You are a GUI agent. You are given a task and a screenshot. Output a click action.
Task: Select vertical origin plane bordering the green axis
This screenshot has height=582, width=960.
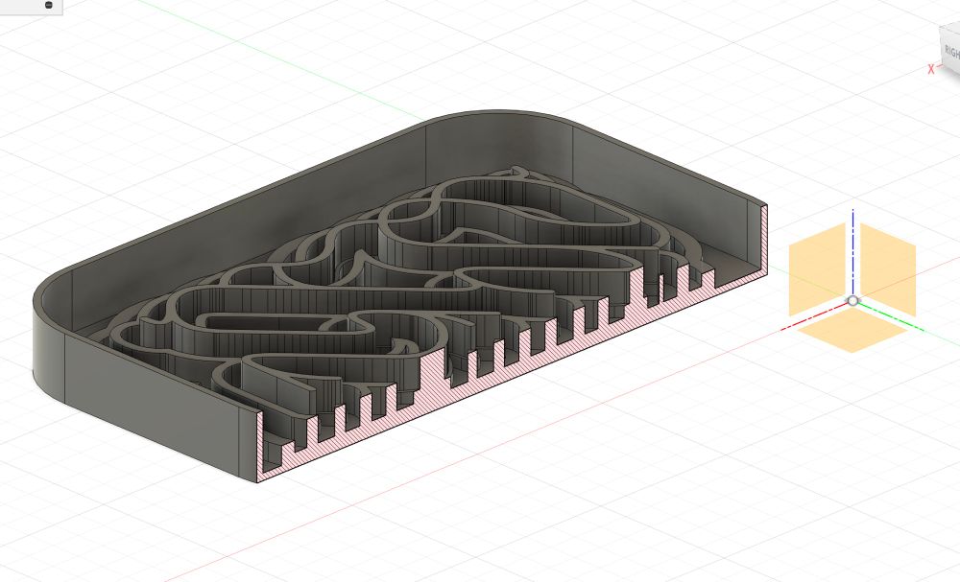pyautogui.click(x=888, y=269)
